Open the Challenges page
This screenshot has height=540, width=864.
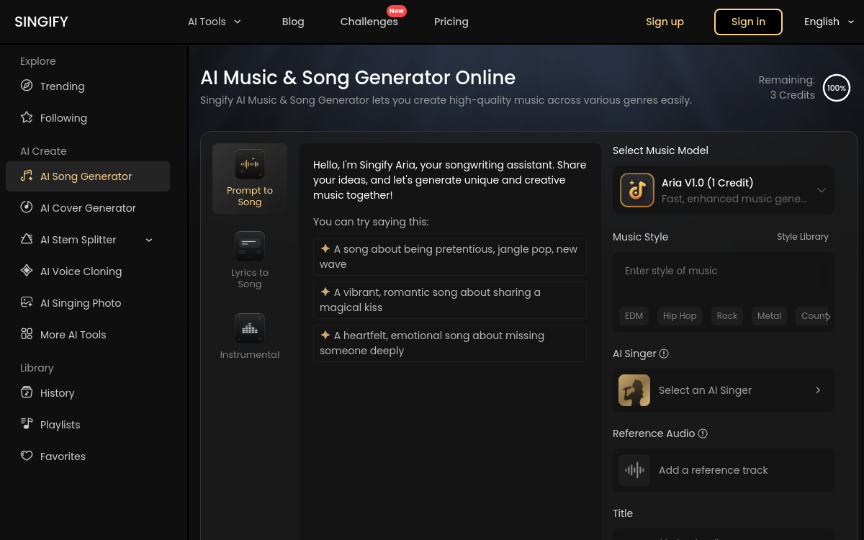369,22
